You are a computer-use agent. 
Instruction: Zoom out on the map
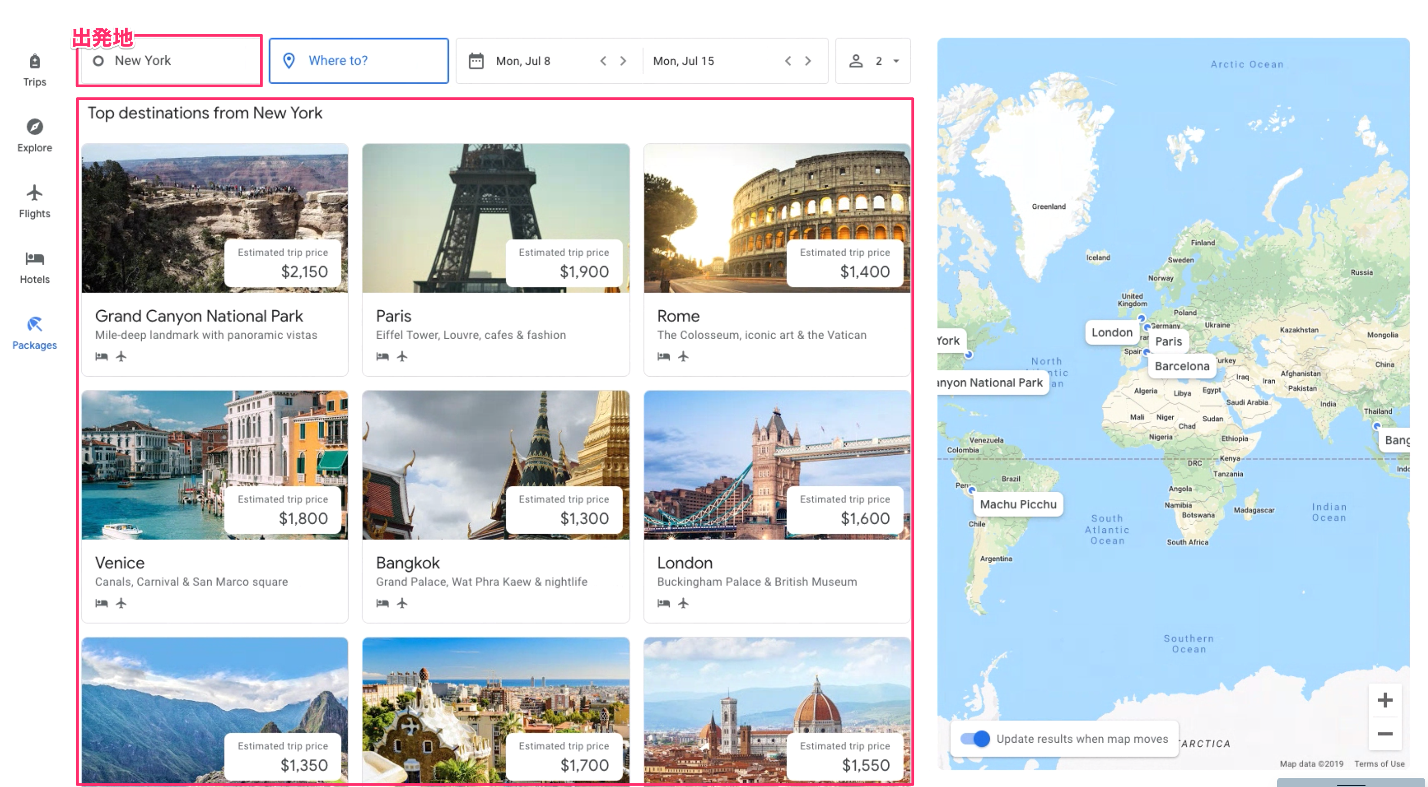pos(1385,734)
